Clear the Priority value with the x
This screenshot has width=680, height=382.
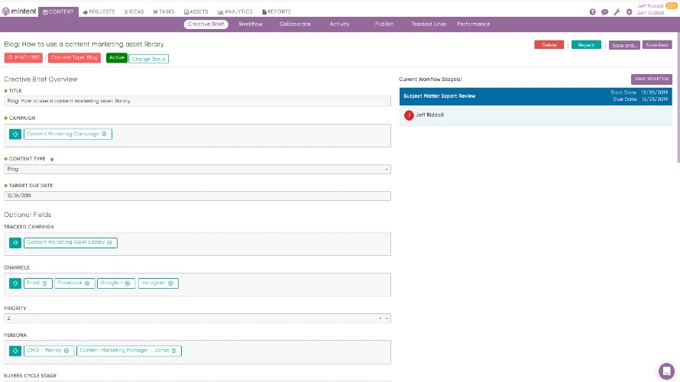[x=380, y=319]
